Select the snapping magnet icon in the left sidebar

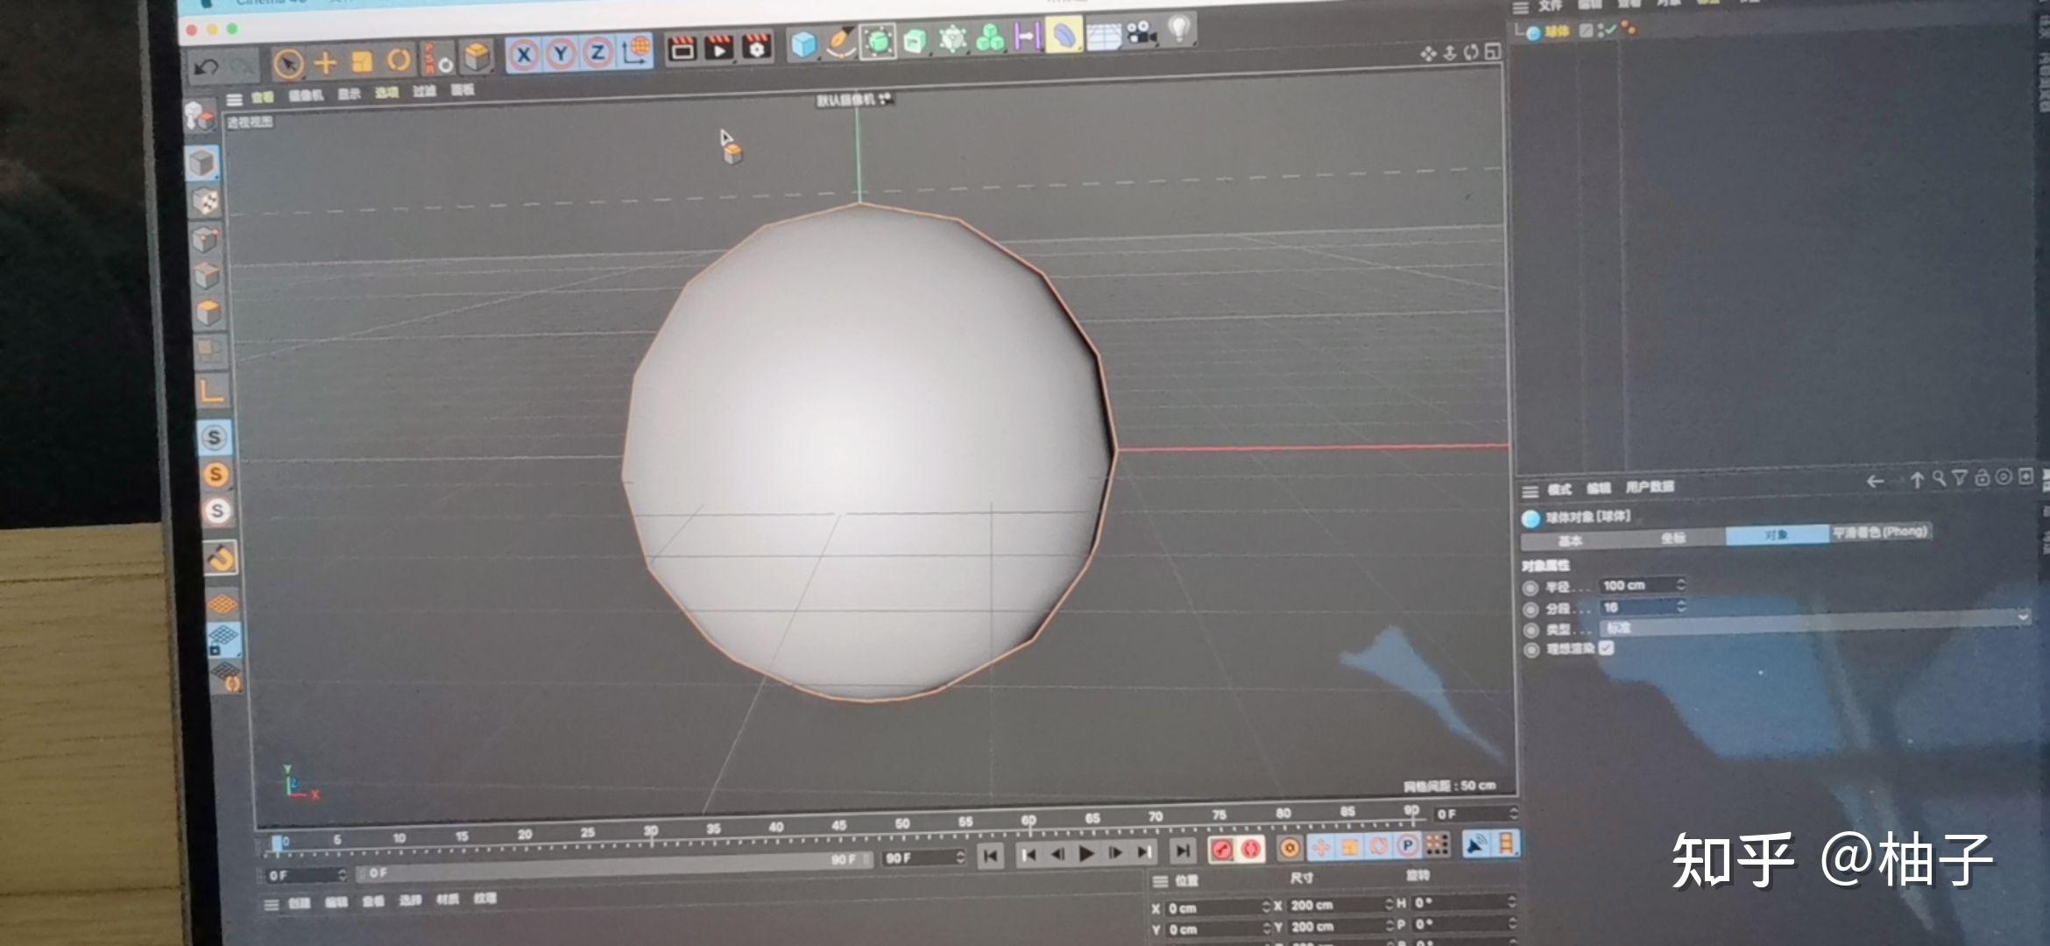click(219, 559)
